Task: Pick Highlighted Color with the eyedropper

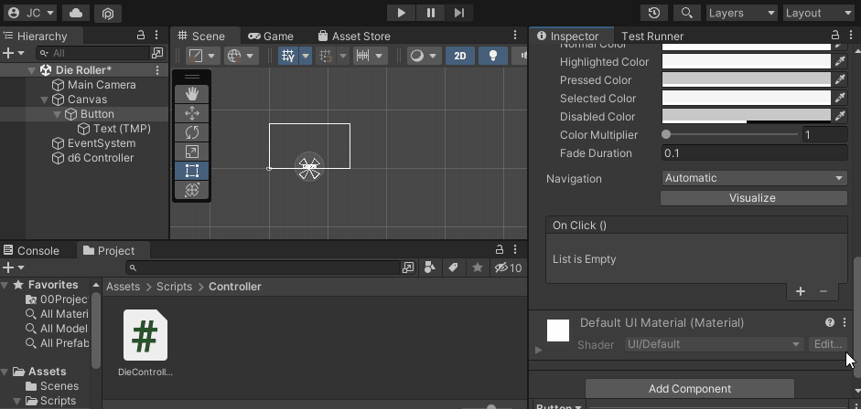Action: click(x=840, y=62)
